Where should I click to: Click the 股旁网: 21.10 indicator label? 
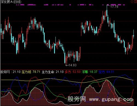tap(10, 72)
